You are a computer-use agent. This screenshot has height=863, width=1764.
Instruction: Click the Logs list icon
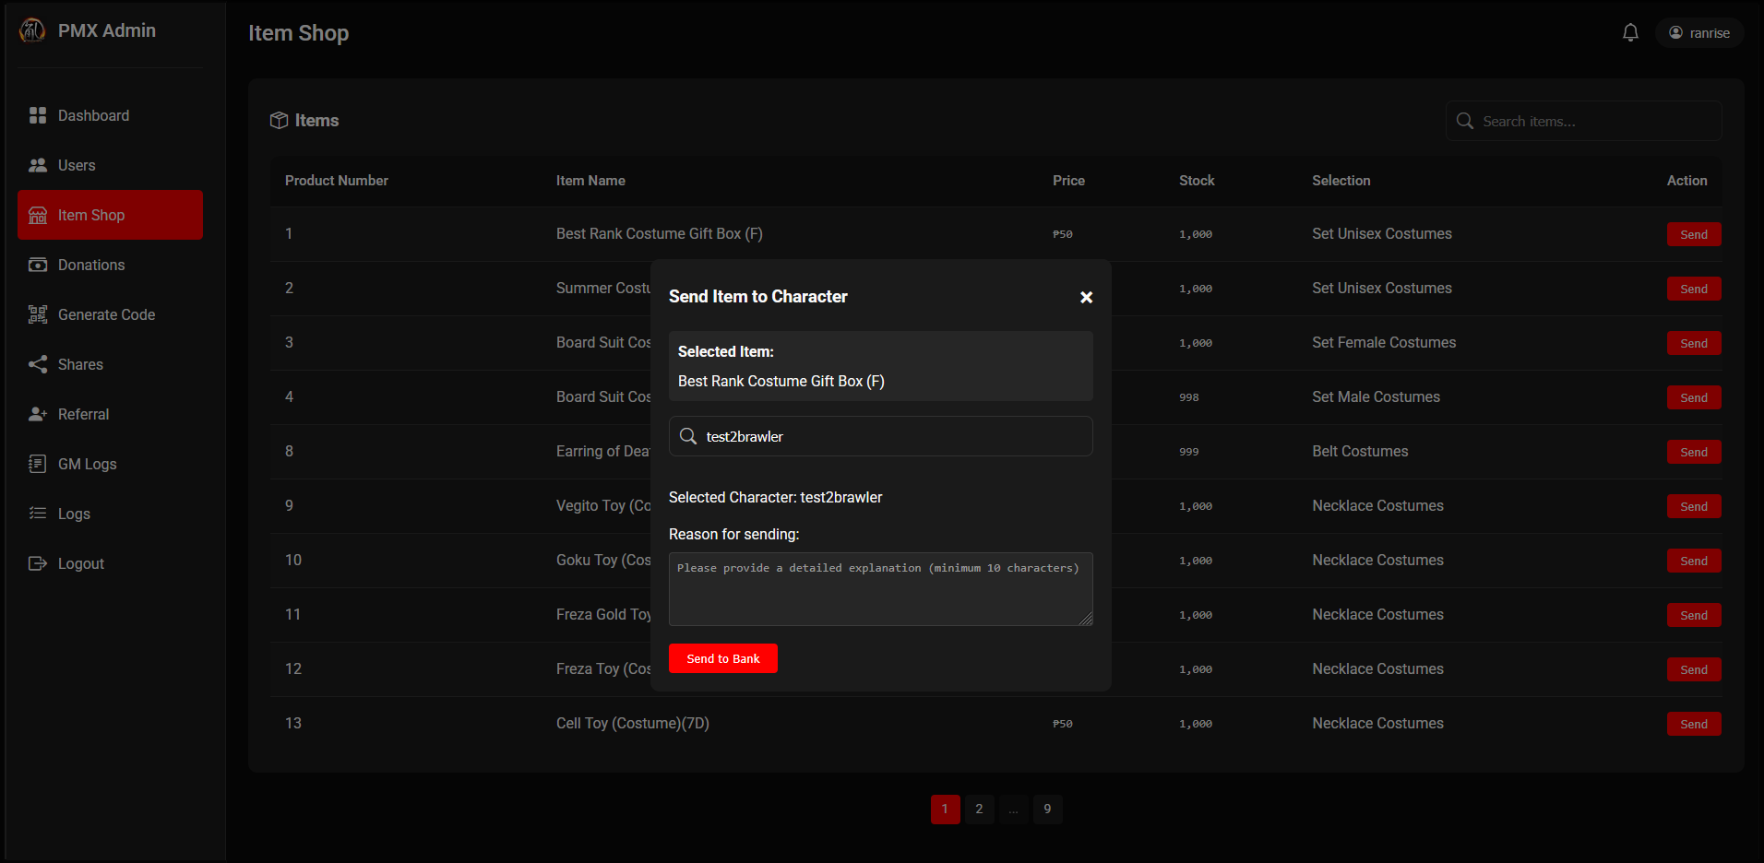(x=38, y=514)
